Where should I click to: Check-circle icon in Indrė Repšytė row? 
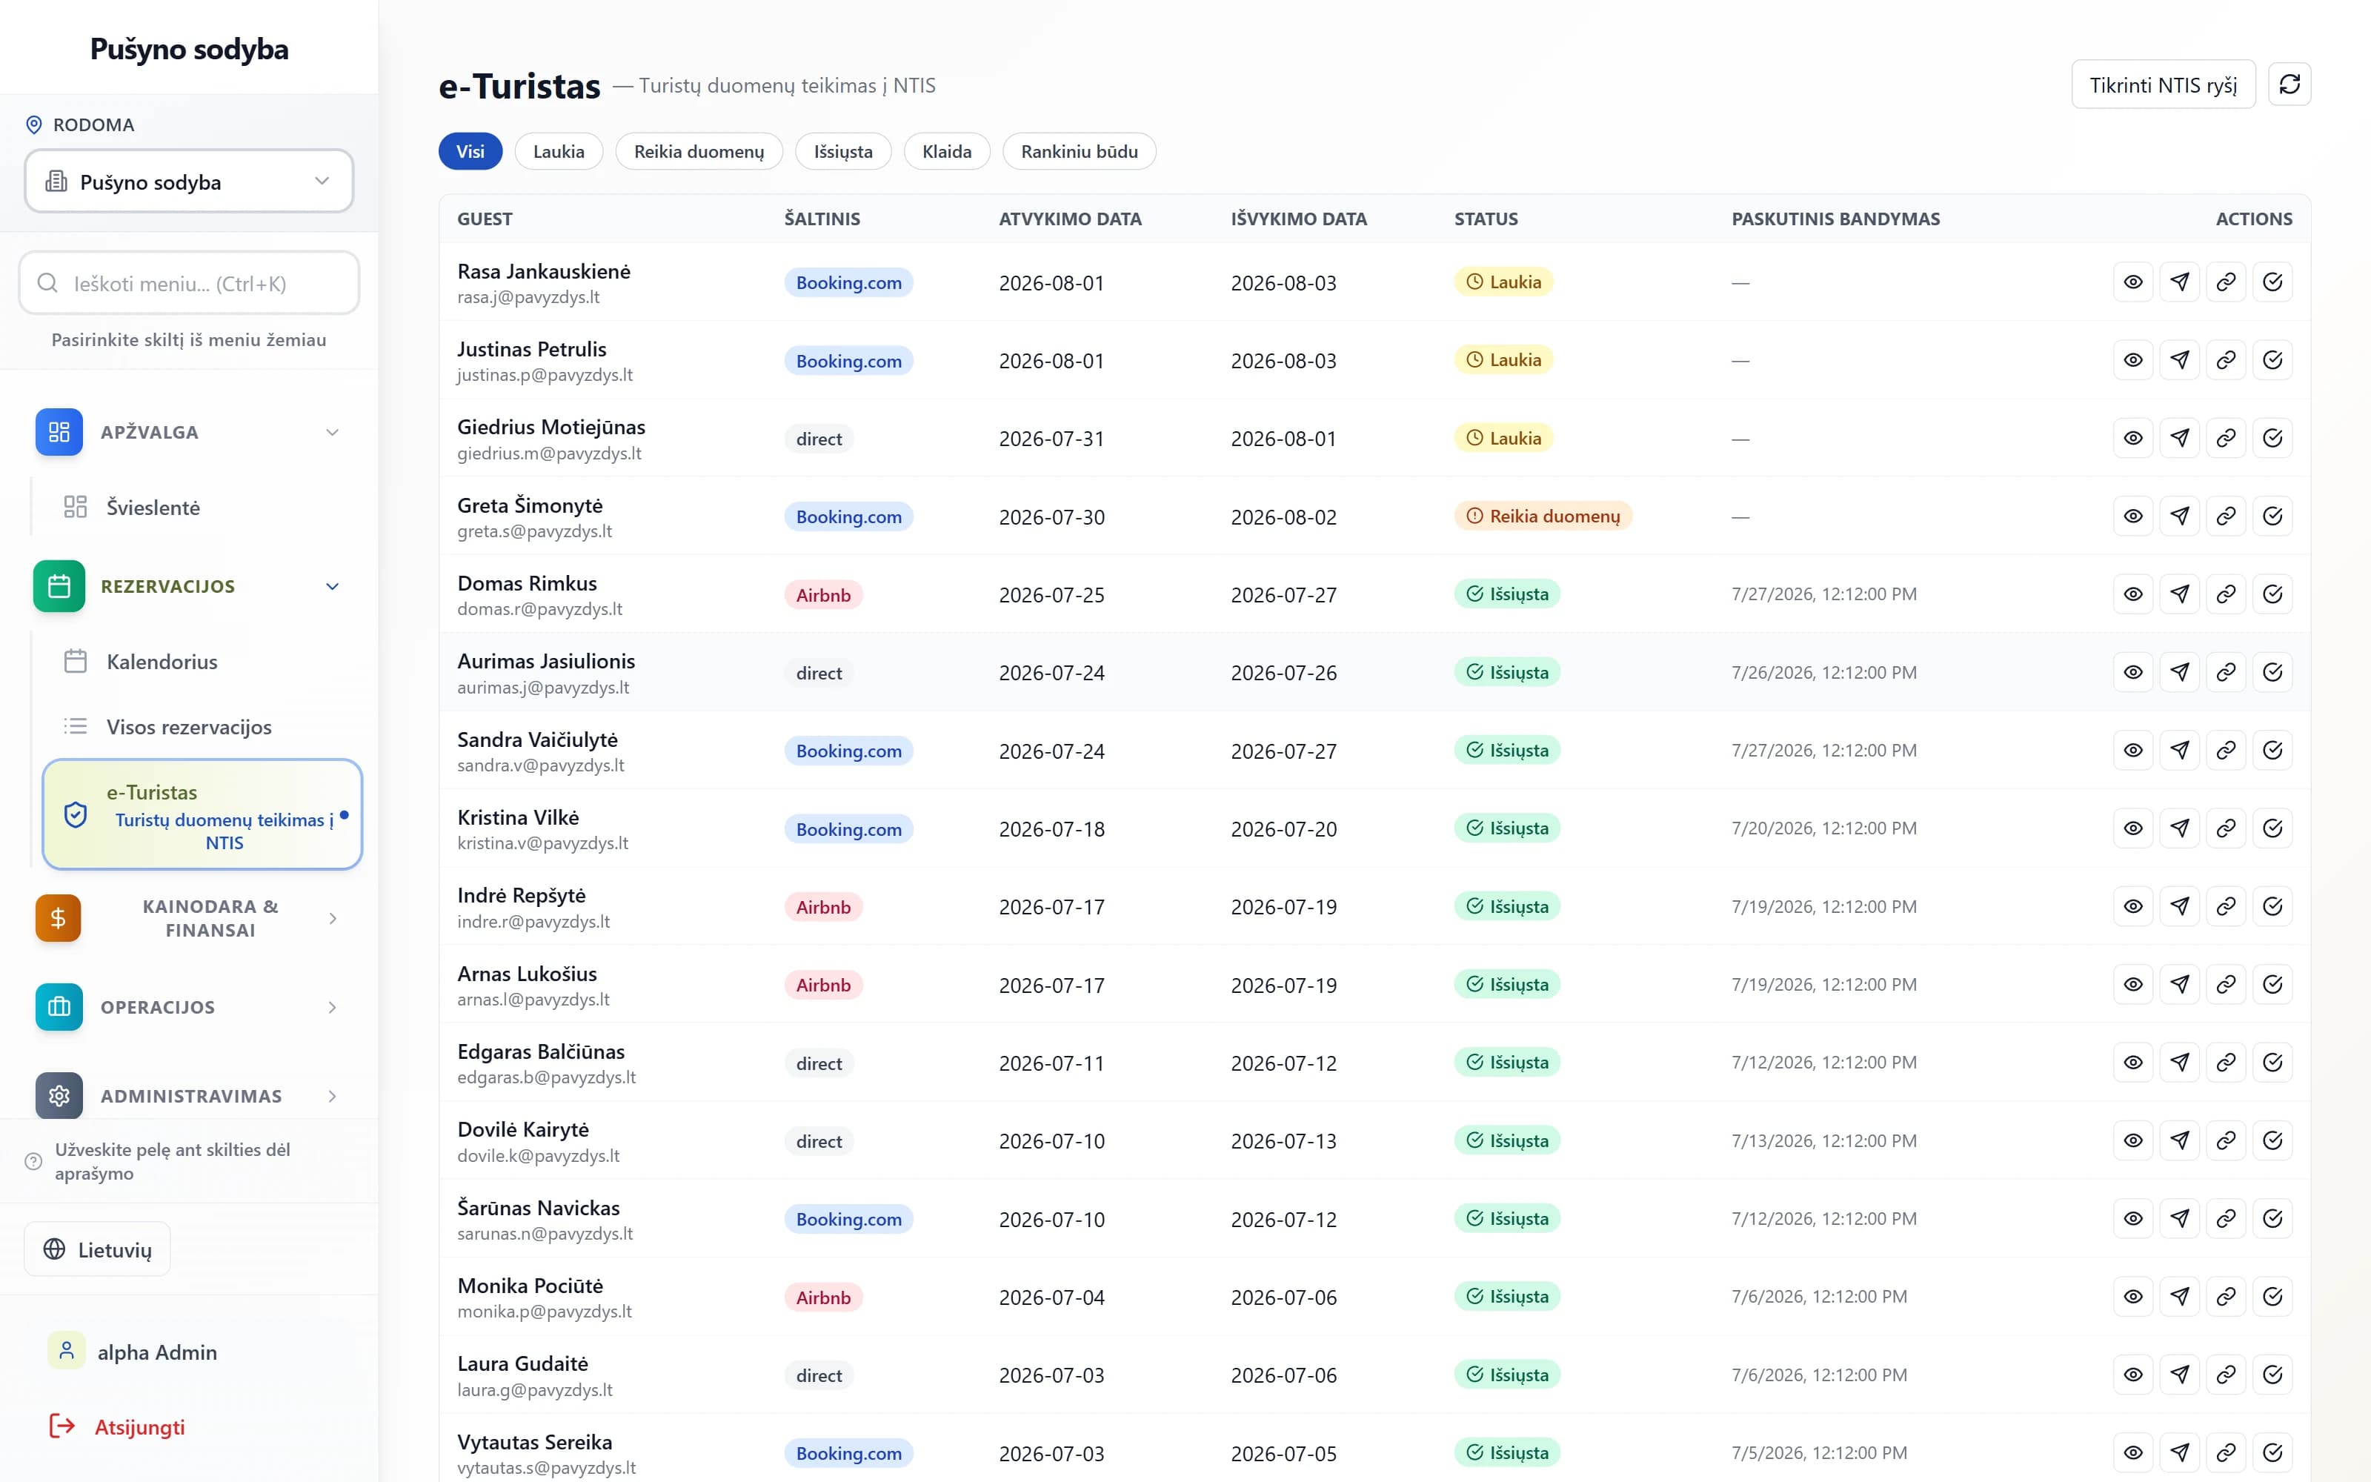(x=2272, y=907)
